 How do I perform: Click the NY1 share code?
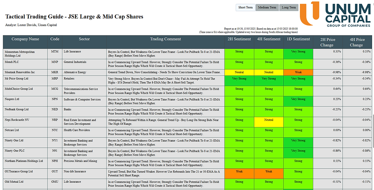55,140
